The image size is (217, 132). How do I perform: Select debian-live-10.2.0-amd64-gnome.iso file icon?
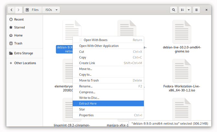pos(182,32)
